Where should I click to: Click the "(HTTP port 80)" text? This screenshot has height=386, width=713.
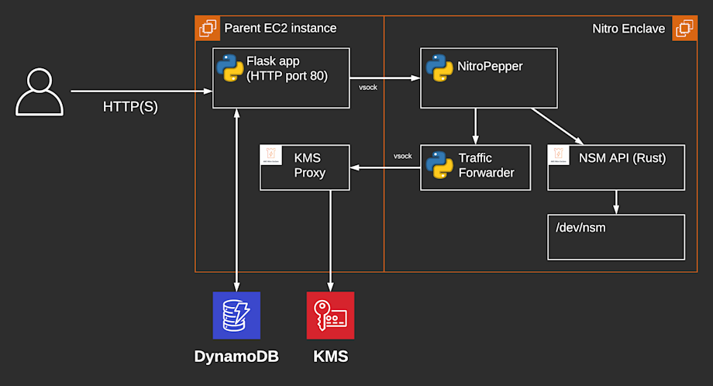click(x=287, y=76)
